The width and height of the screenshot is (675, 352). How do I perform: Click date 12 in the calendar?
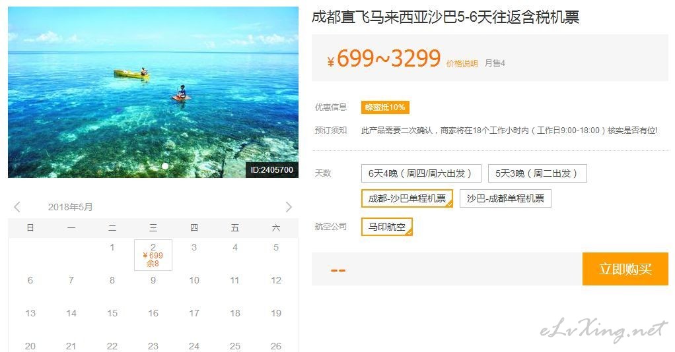(276, 280)
